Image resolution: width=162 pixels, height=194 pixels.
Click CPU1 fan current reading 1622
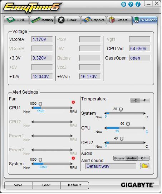[40, 111]
